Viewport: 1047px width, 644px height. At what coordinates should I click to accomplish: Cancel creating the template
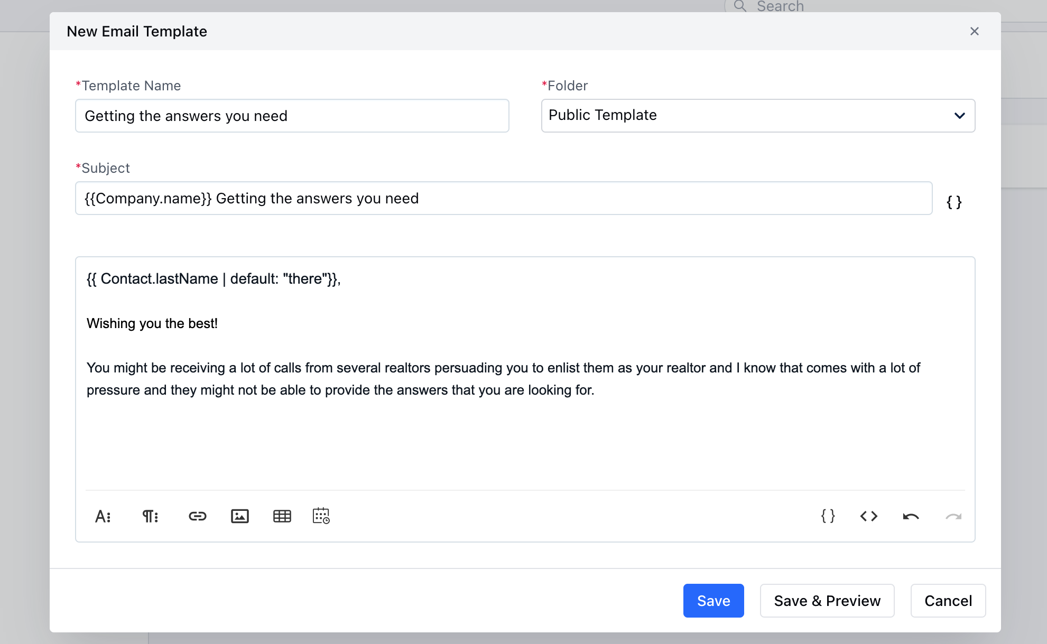[948, 601]
